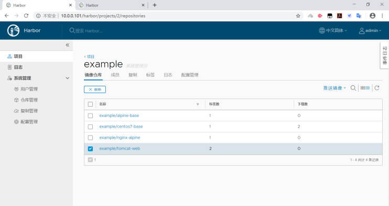This screenshot has width=389, height=206.
Task: Open the Chrome profile avatar icon
Action: [x=372, y=16]
